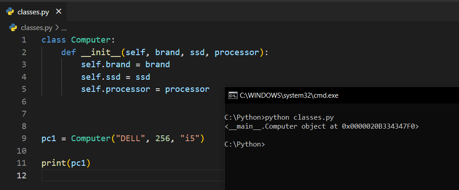Click the print call on line 11

tap(54, 163)
